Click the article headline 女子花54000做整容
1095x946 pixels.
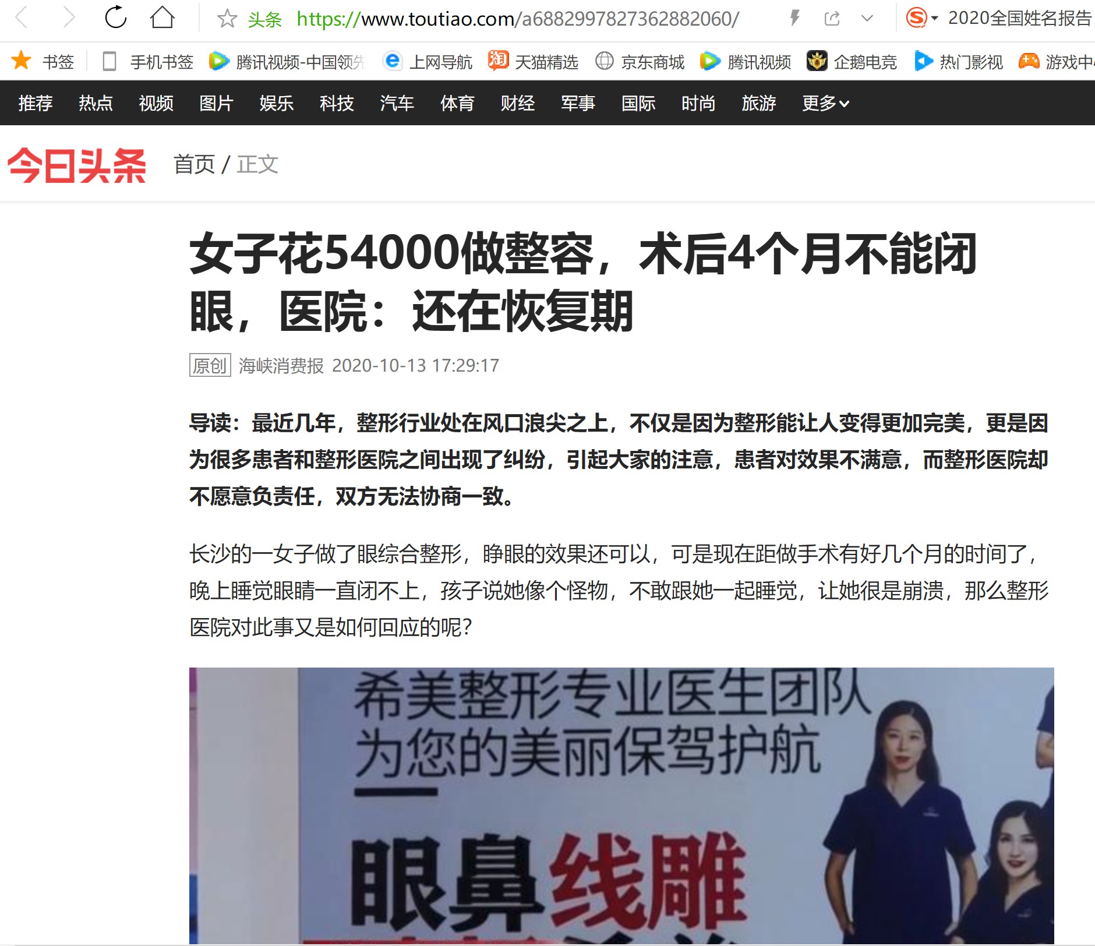click(582, 282)
